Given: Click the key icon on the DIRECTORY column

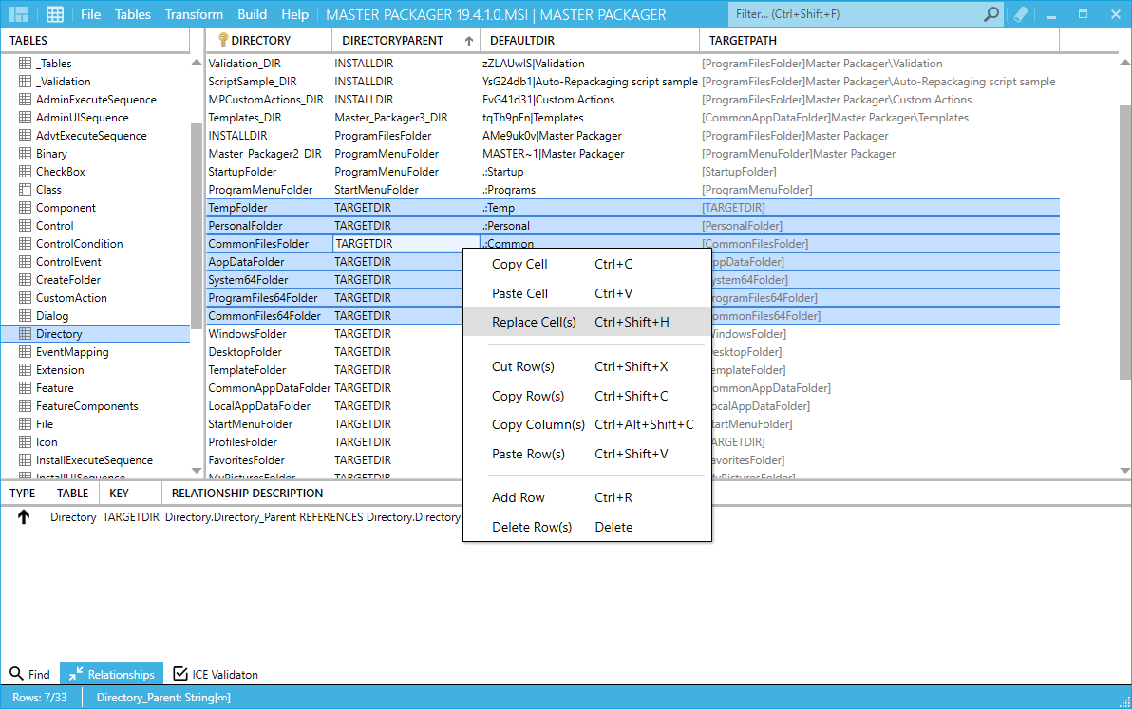Looking at the screenshot, I should [x=223, y=41].
